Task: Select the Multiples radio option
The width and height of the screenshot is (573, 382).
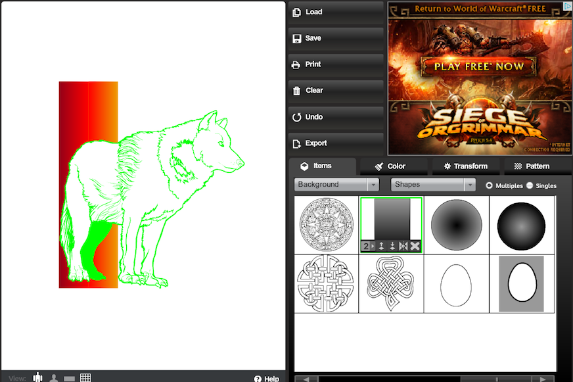Action: [489, 185]
